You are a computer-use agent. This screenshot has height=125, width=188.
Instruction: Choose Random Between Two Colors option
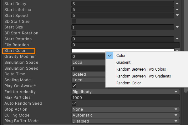pyautogui.click(x=146, y=69)
